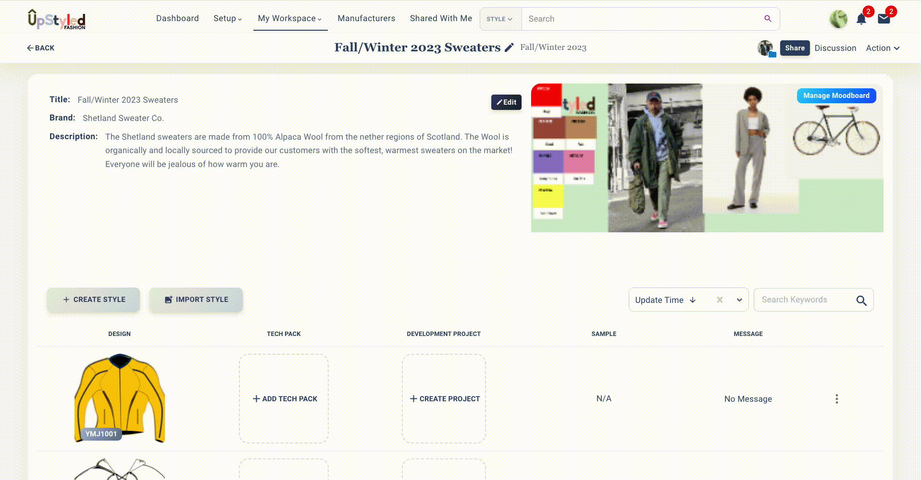Image resolution: width=921 pixels, height=480 pixels.
Task: Click the magnifier icon in top search bar
Action: click(x=768, y=19)
